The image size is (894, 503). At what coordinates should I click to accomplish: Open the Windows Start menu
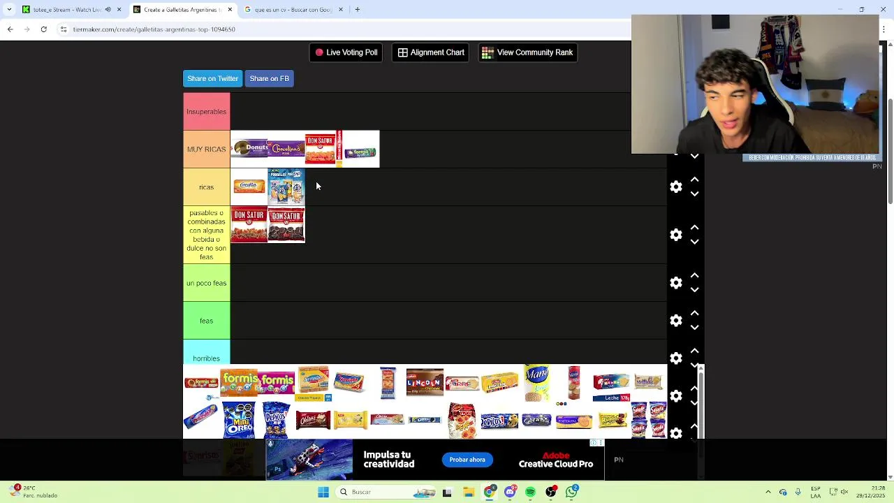coord(323,493)
